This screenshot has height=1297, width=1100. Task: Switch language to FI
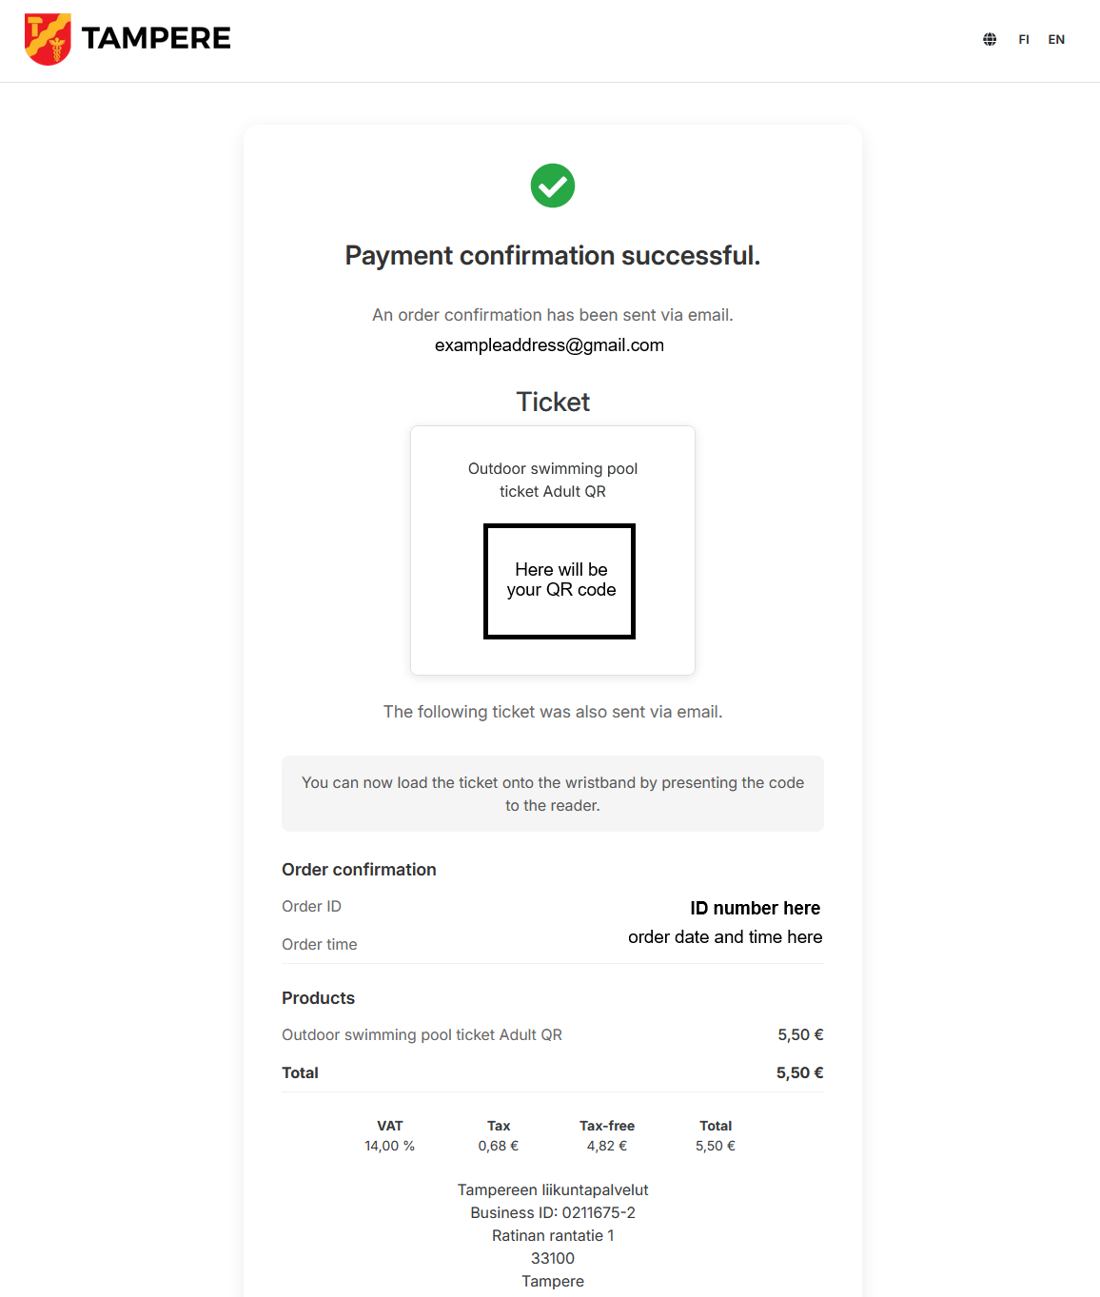coord(1024,39)
